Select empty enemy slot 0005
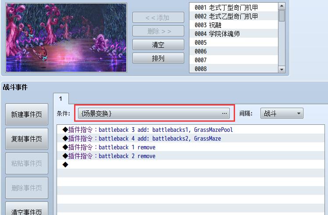This screenshot has width=328, height=215. (x=234, y=42)
